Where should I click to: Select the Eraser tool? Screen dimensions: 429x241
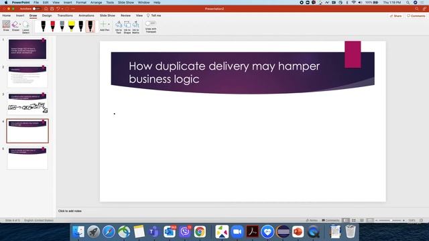[15, 26]
